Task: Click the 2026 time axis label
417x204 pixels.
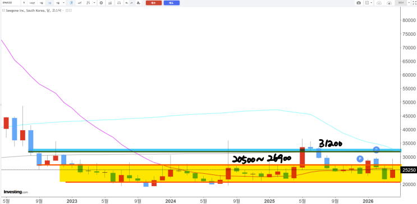Action: tap(368, 201)
